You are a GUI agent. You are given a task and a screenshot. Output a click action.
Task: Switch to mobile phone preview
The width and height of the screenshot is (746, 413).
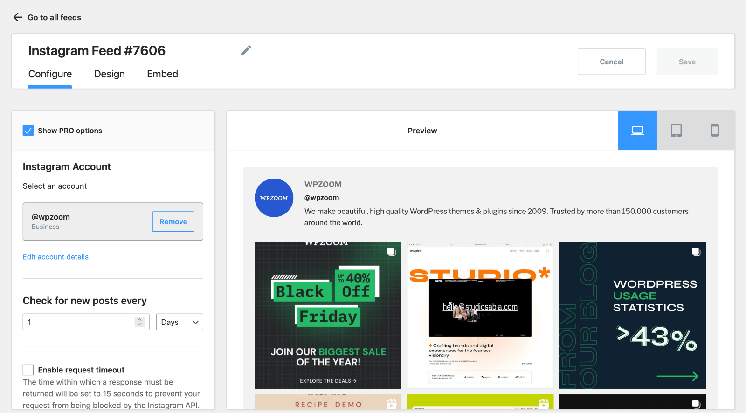coord(715,131)
